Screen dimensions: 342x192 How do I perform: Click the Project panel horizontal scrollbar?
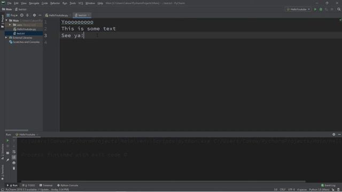coord(17,130)
